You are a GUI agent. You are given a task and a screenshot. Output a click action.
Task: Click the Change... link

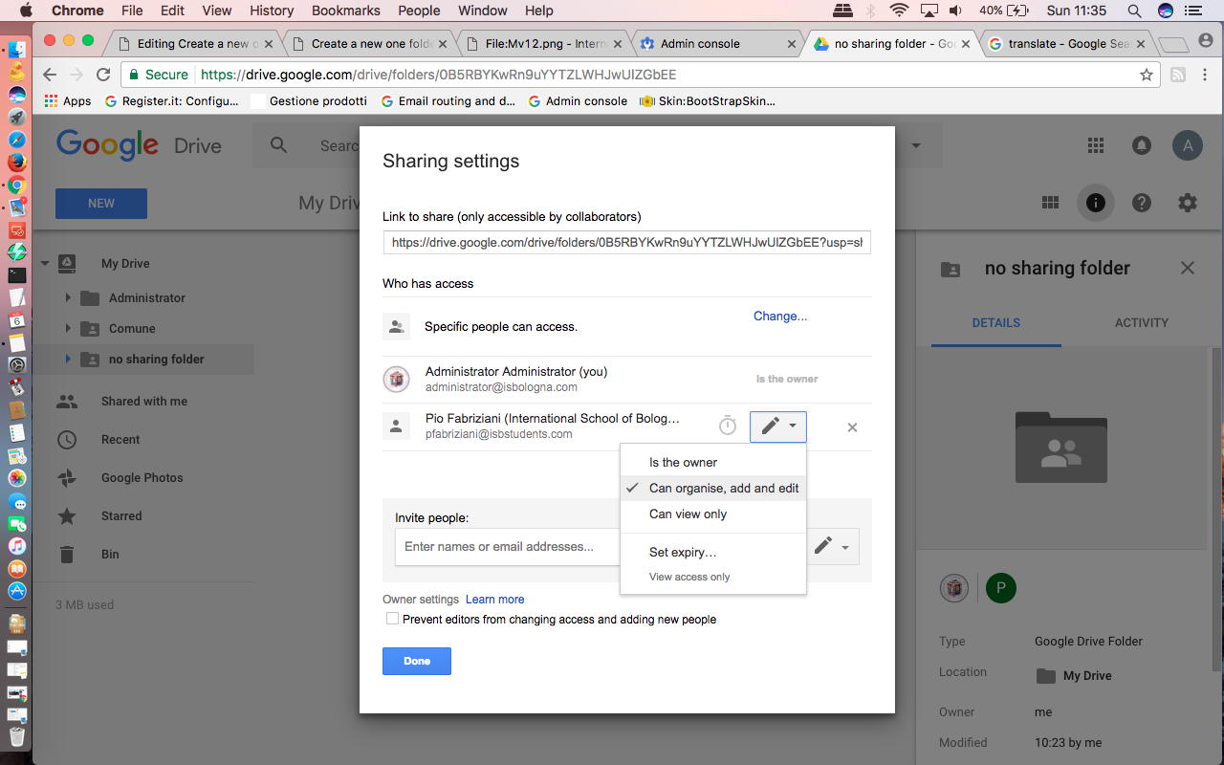(780, 316)
